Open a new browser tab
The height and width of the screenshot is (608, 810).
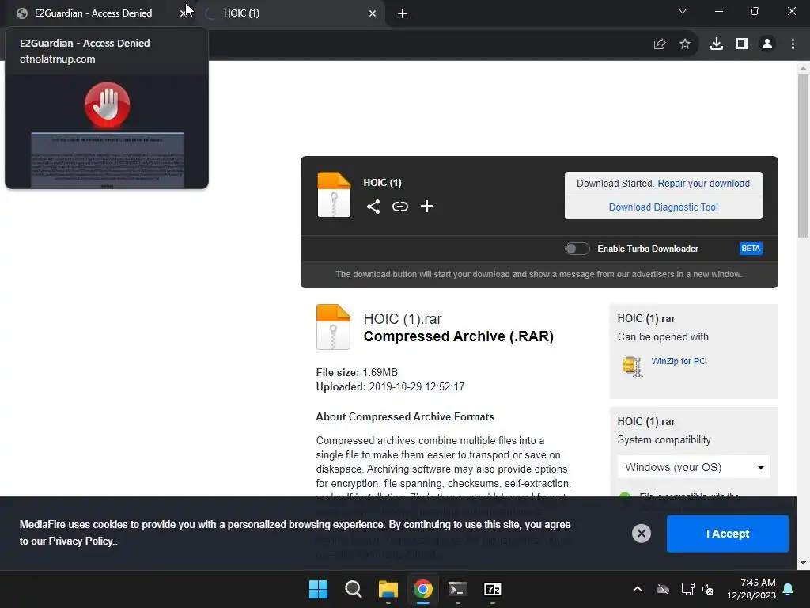[x=403, y=13]
